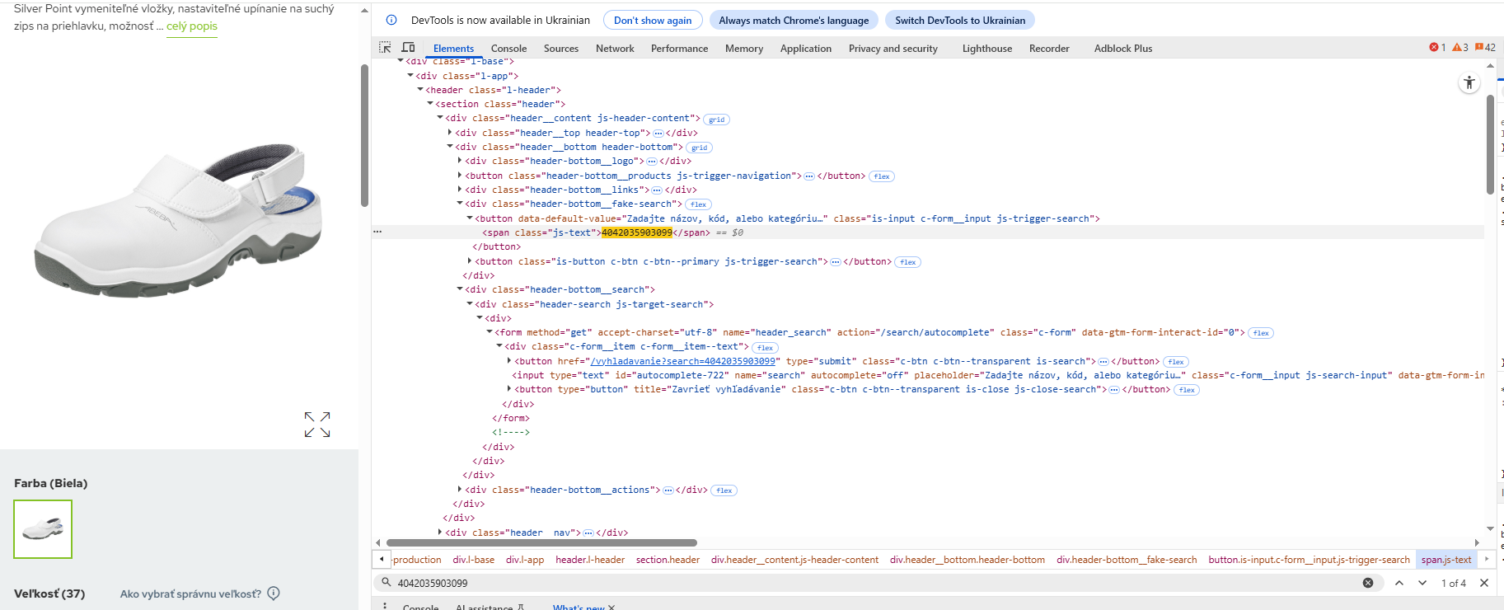The height and width of the screenshot is (610, 1504).
Task: Open the celý popis link
Action: click(192, 26)
